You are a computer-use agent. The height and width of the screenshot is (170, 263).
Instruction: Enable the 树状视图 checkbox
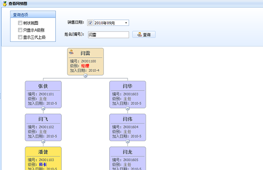click(20, 23)
